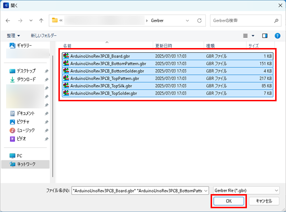Cancel dialog with キャンセル button
This screenshot has width=286, height=212.
(x=264, y=201)
